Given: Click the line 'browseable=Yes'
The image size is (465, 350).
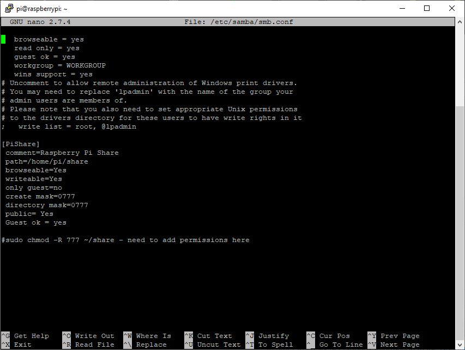Looking at the screenshot, I should click(36, 170).
